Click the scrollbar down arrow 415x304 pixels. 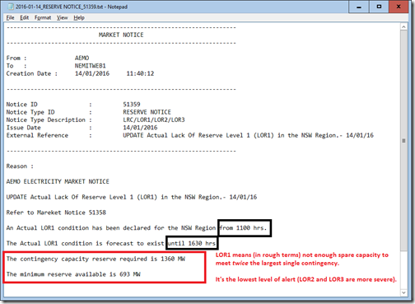pos(403,292)
